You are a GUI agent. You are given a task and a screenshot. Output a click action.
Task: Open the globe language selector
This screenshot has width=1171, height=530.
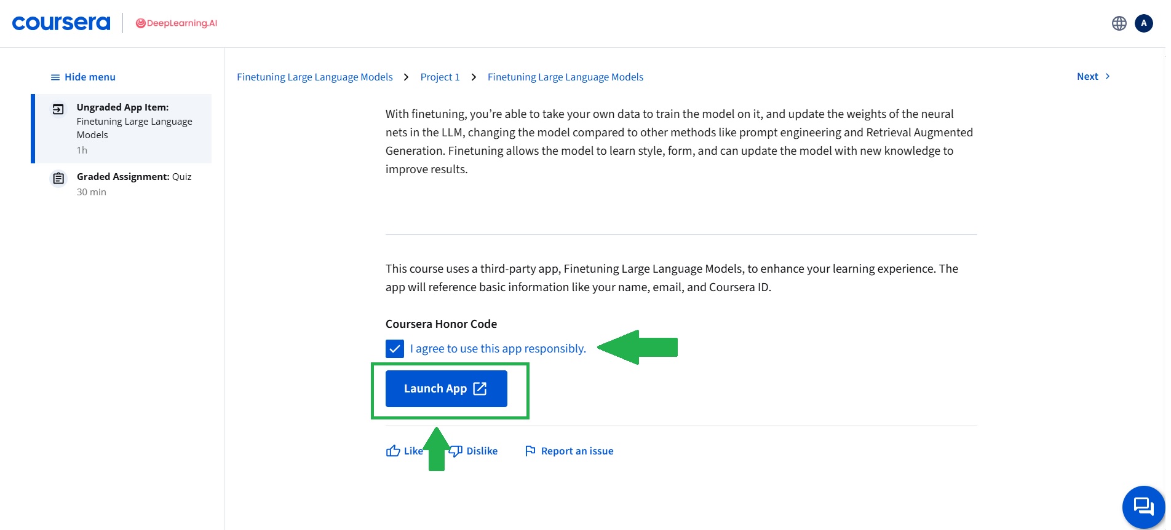pyautogui.click(x=1119, y=23)
